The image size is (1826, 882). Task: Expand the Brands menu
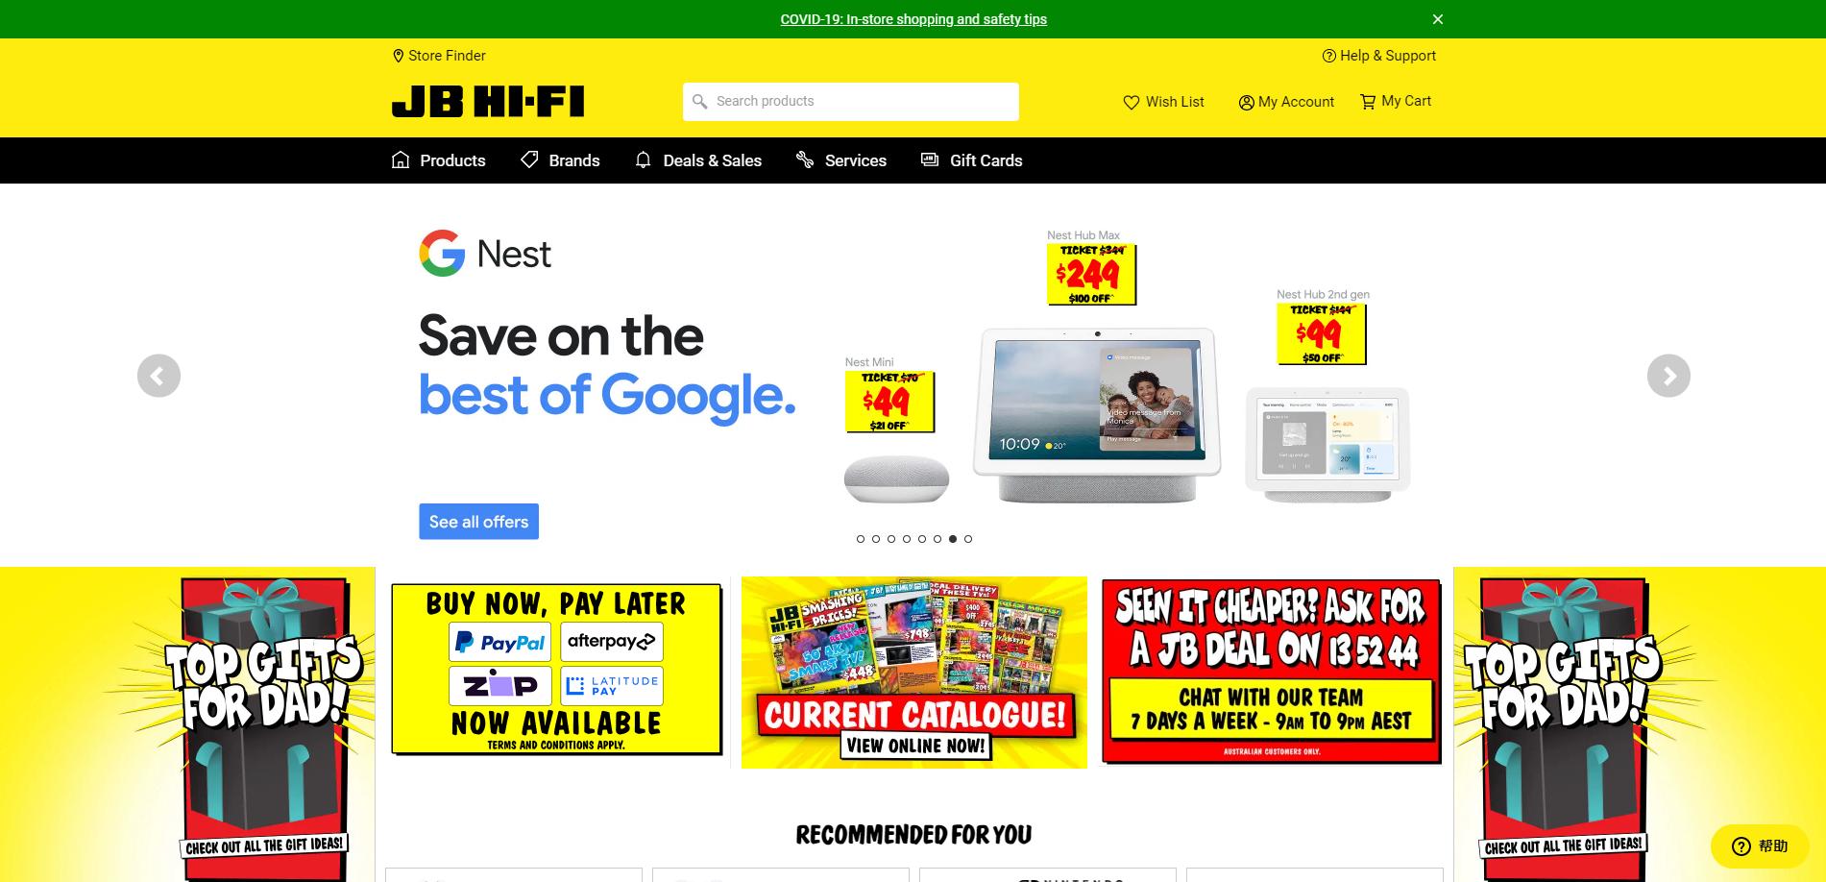(560, 160)
